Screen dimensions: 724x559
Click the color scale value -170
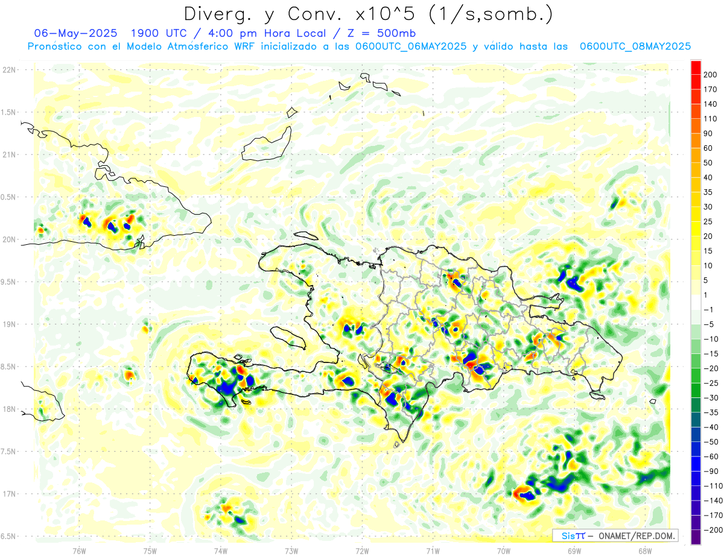point(713,516)
